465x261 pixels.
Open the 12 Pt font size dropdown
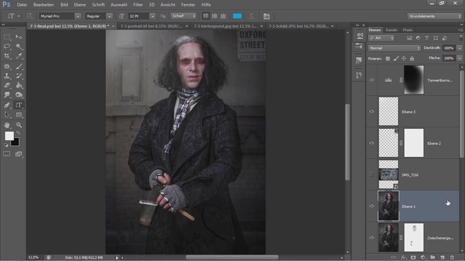point(153,16)
